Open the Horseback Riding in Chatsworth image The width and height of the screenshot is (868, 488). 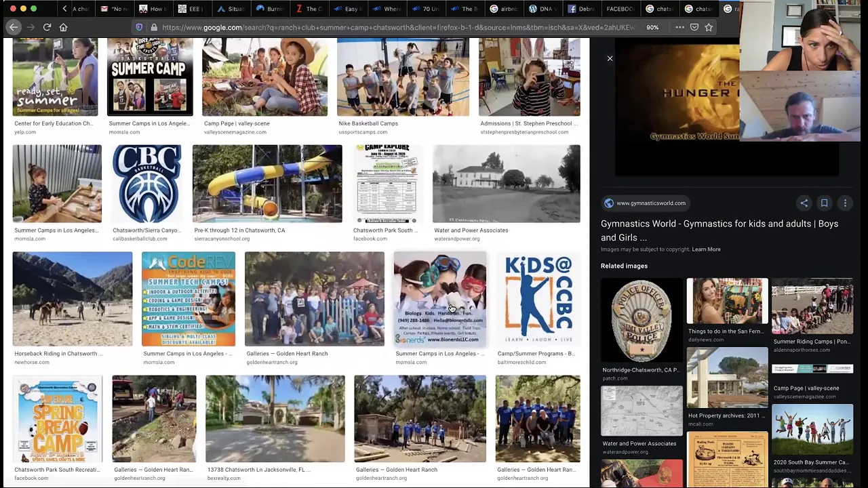tap(73, 299)
